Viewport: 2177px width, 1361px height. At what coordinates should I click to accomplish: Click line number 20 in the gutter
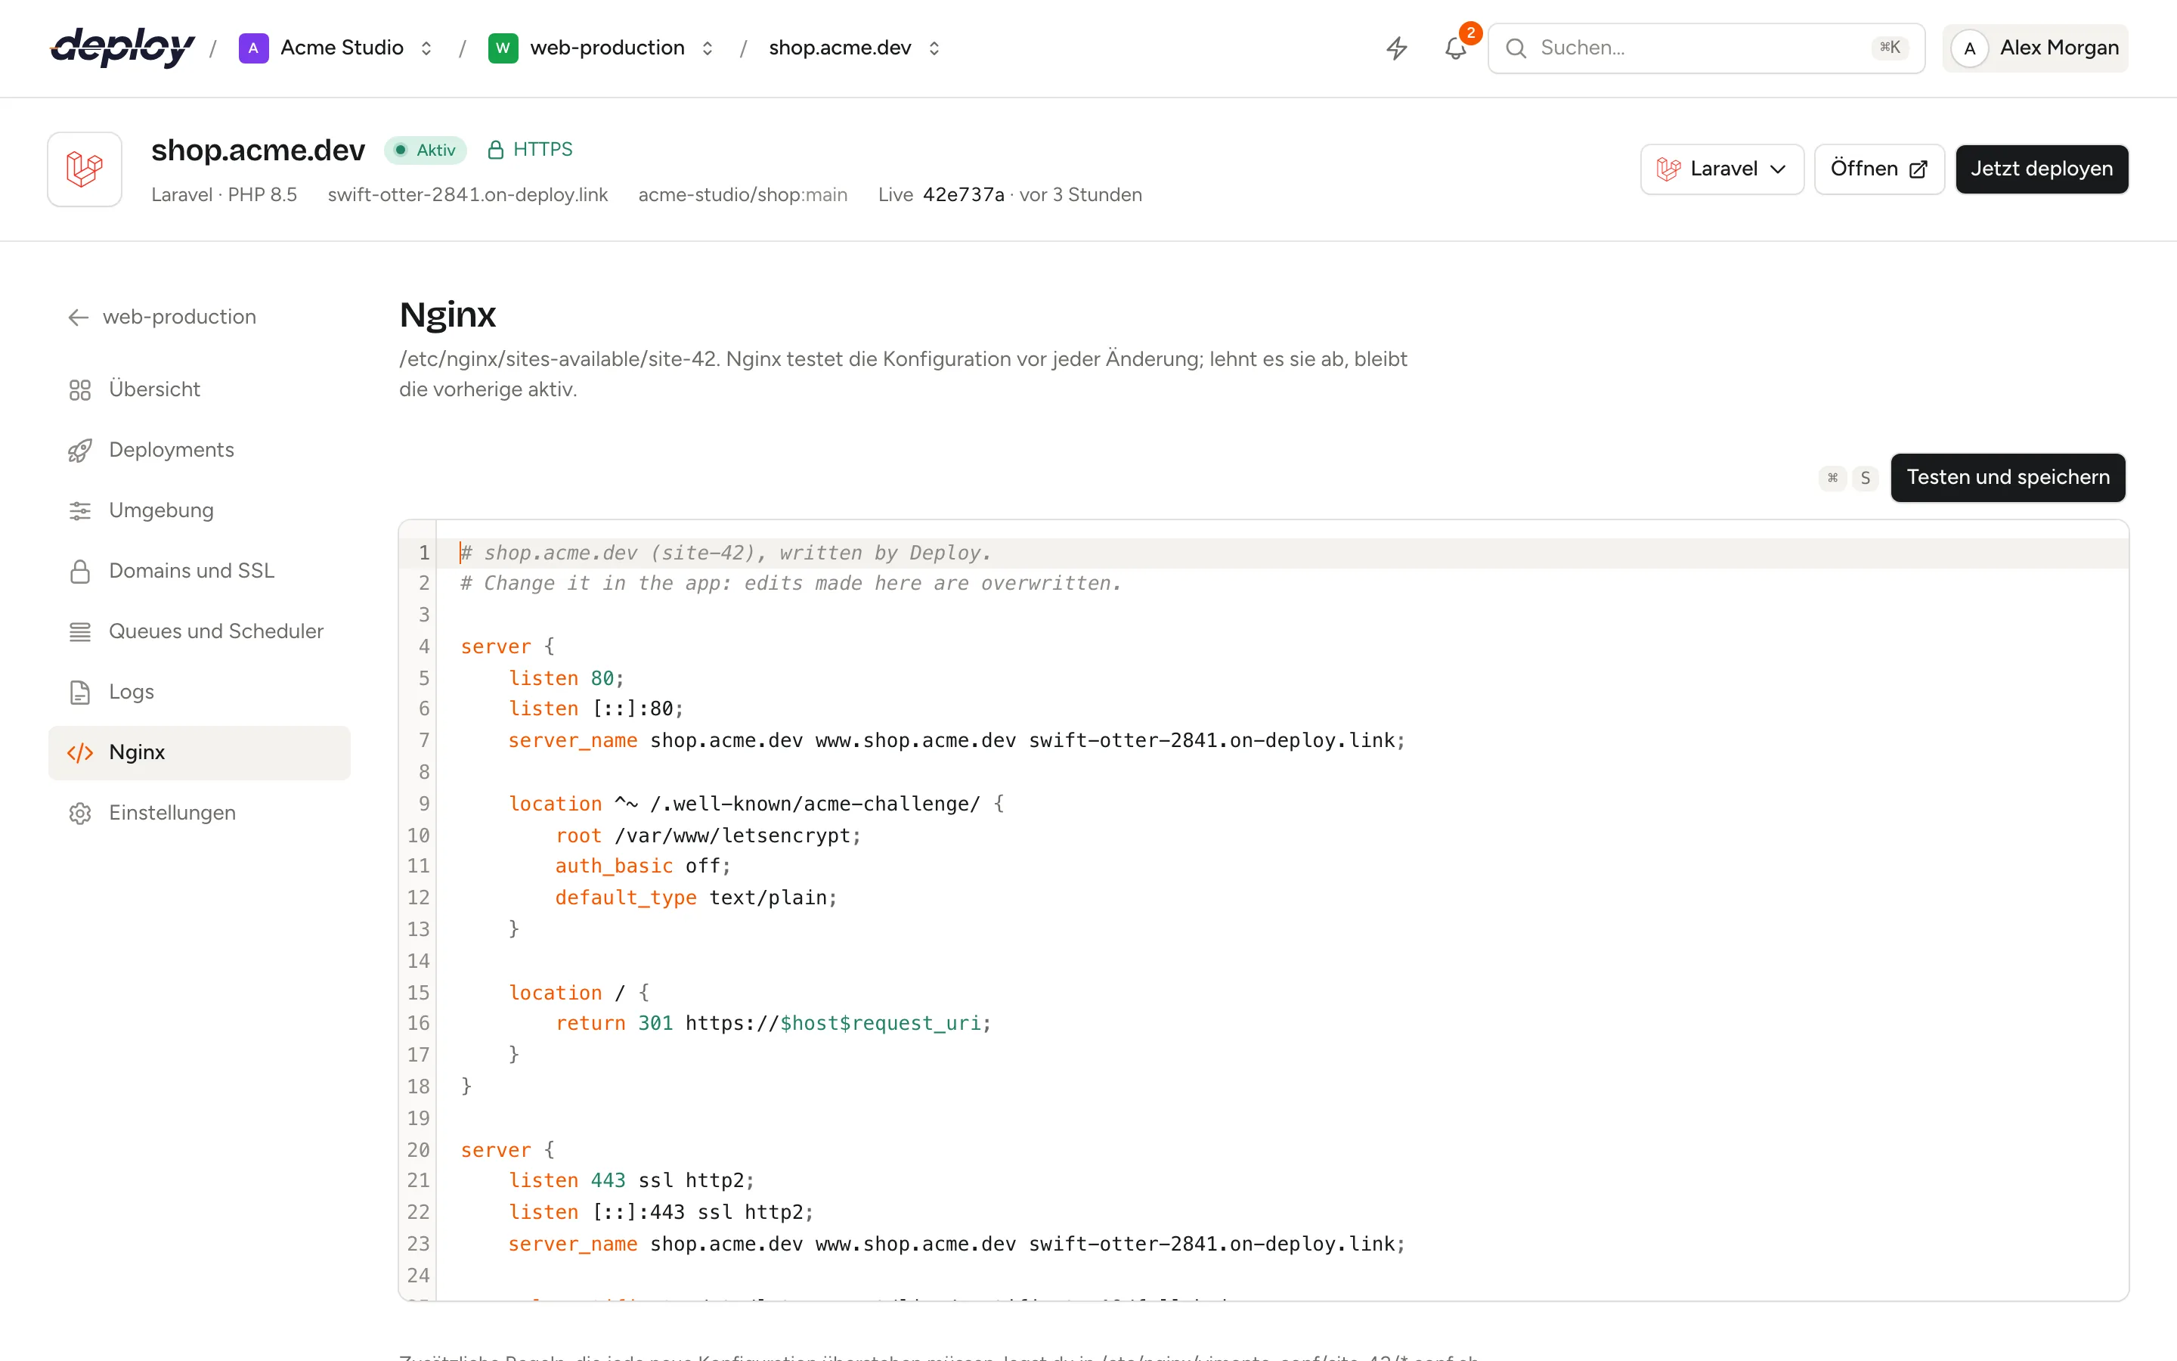(x=418, y=1150)
